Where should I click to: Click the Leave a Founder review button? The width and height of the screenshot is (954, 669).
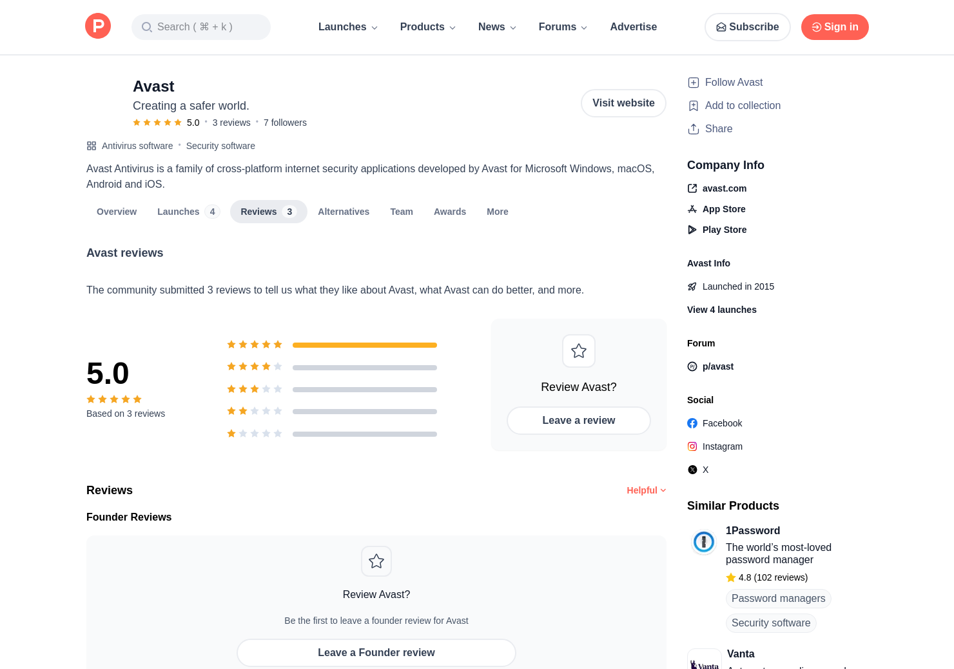point(376,653)
